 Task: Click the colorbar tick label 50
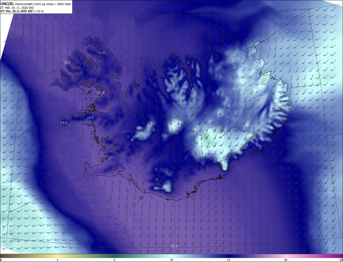[341, 260]
